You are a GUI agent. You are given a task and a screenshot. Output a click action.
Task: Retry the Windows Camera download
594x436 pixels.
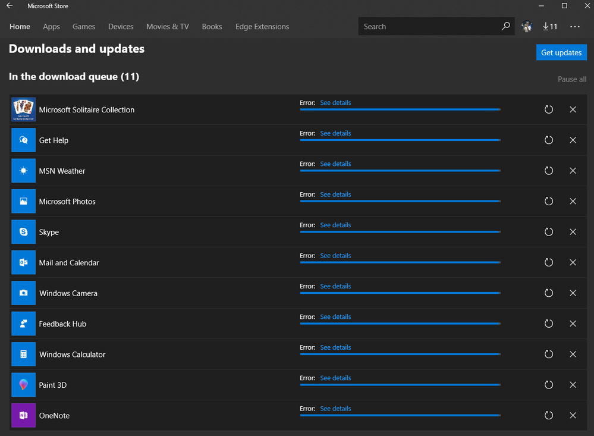(x=549, y=293)
